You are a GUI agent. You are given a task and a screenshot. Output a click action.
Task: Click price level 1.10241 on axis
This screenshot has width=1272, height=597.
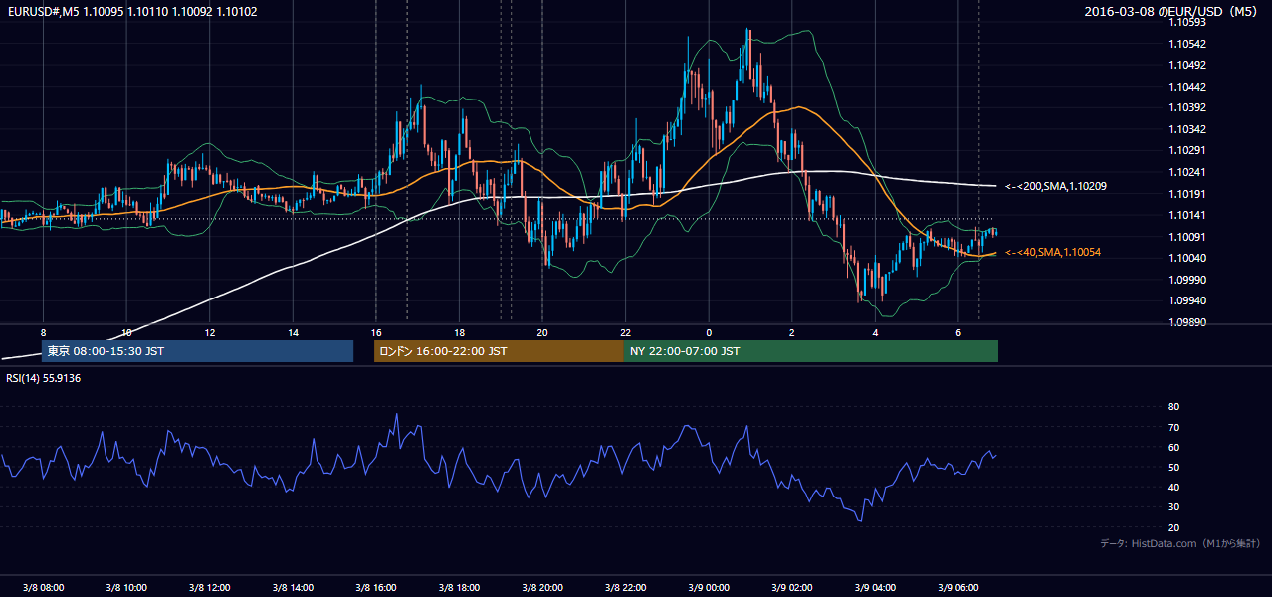(x=1187, y=172)
